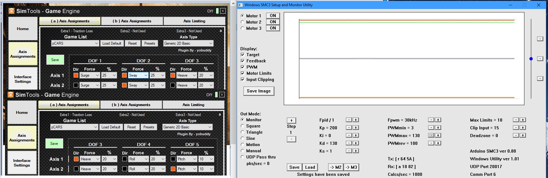This screenshot has width=548, height=178.
Task: Click the motor monitor graph area
Action: (x=404, y=59)
